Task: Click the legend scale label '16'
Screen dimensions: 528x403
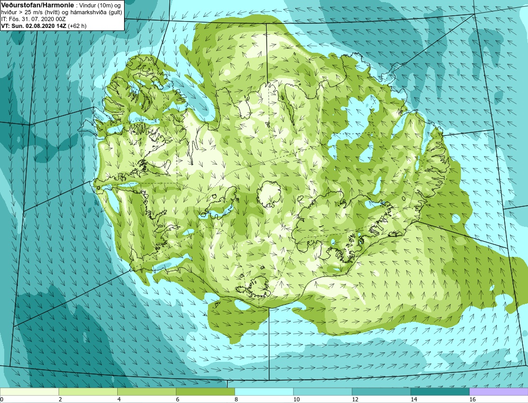Action: pos(473,400)
